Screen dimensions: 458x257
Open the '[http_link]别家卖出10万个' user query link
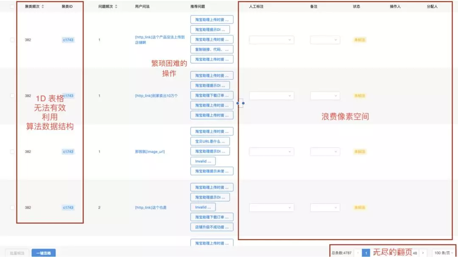(x=156, y=96)
